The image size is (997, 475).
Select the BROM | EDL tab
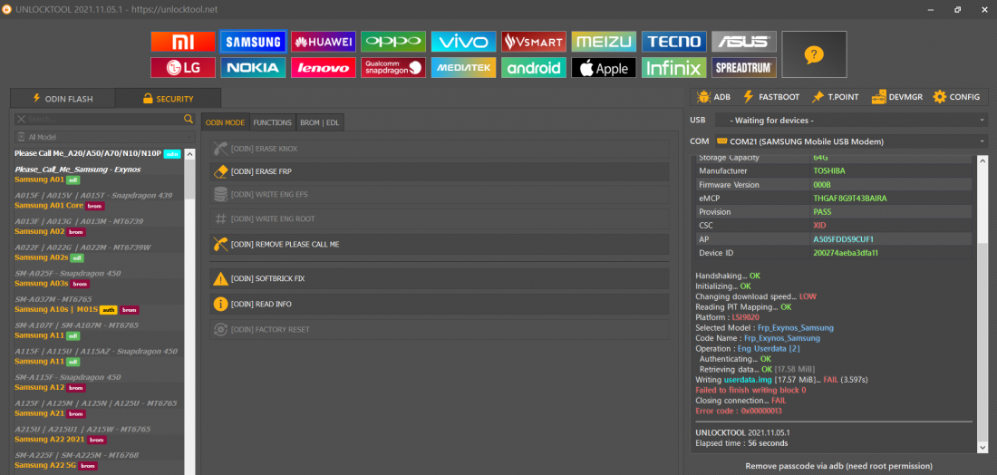click(320, 122)
